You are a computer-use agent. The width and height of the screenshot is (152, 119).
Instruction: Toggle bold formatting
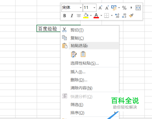(64, 16)
